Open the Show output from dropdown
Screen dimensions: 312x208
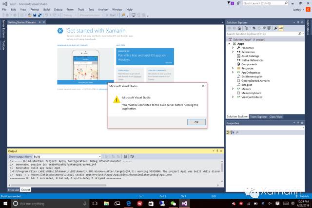[x=67, y=157]
